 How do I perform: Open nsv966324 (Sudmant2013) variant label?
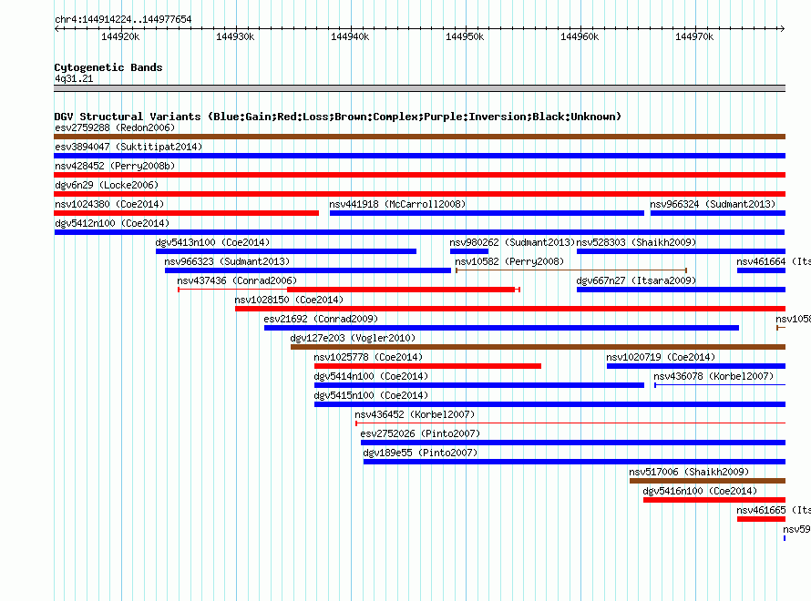[713, 204]
